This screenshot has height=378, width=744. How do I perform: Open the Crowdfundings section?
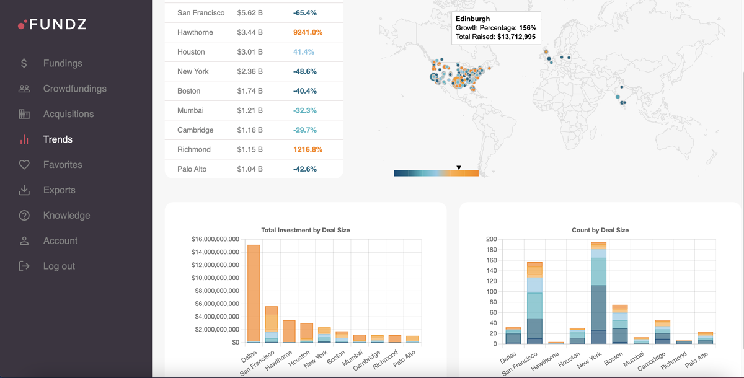click(x=75, y=89)
